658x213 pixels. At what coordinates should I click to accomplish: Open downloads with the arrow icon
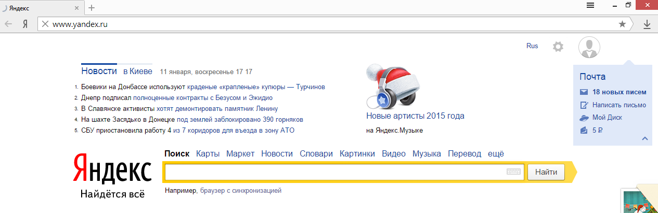[647, 24]
